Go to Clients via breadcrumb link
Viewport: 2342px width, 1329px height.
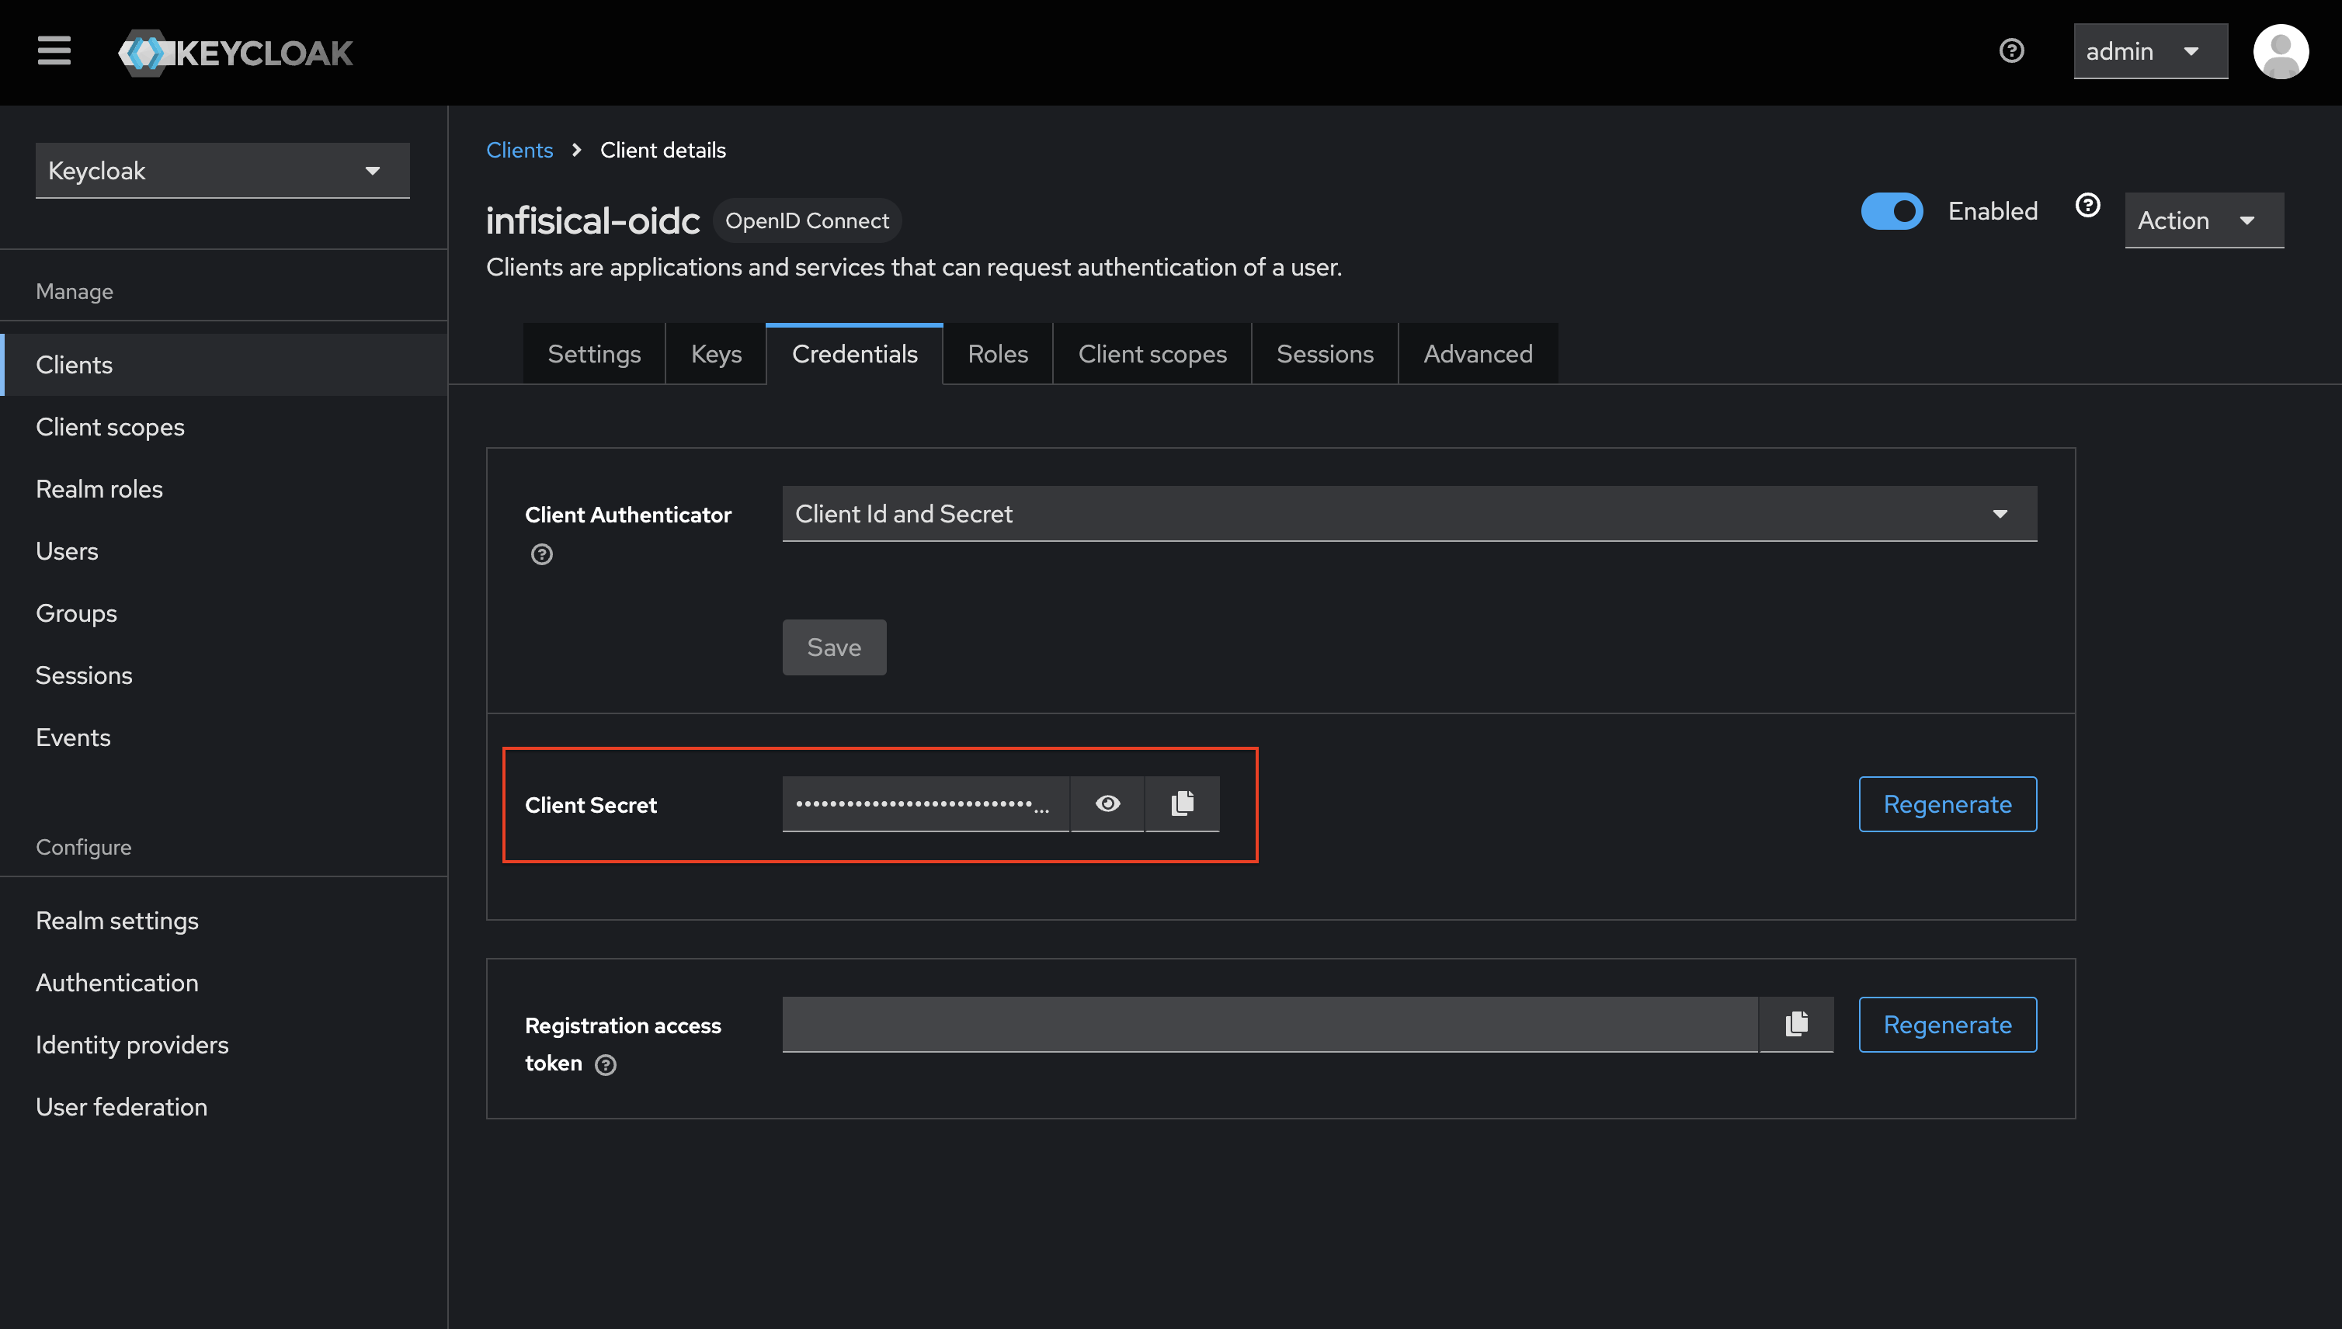pyautogui.click(x=519, y=150)
